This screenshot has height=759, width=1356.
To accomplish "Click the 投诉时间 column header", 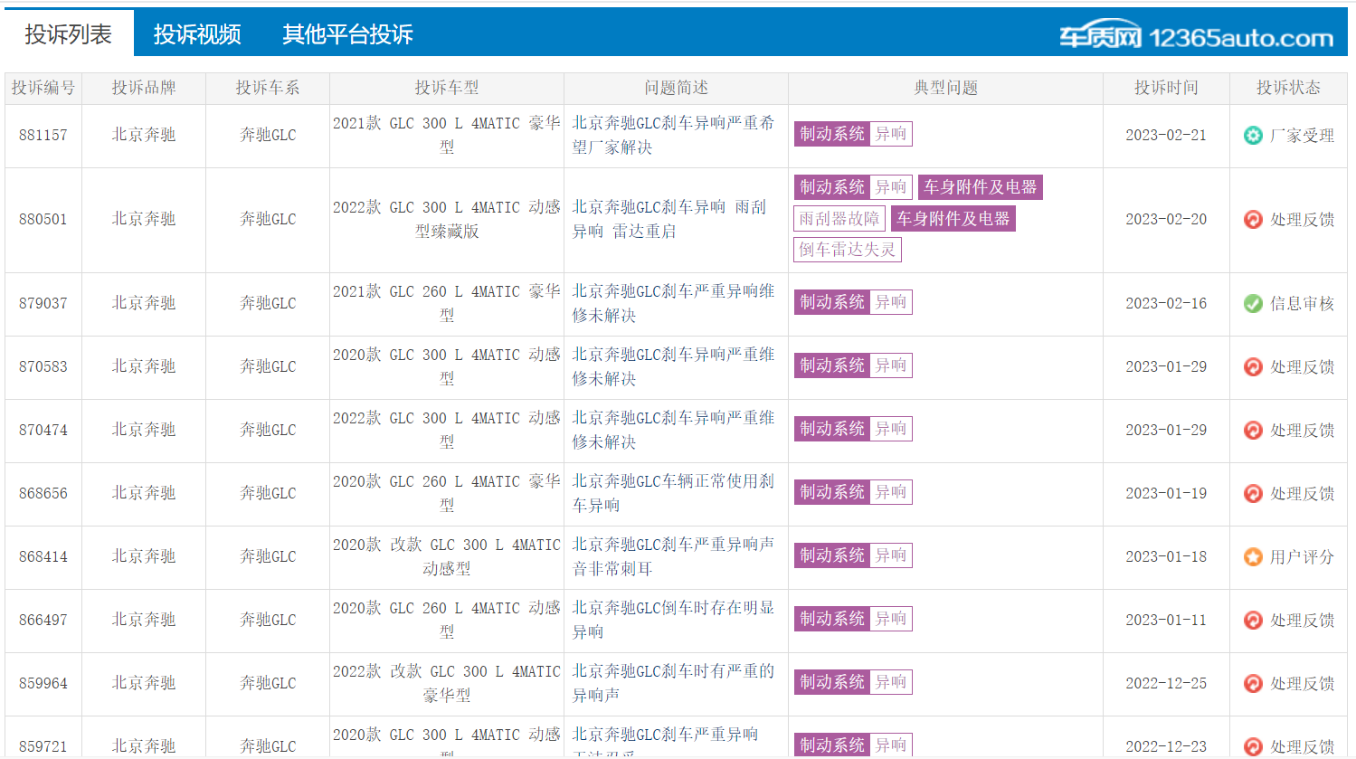I will coord(1166,88).
